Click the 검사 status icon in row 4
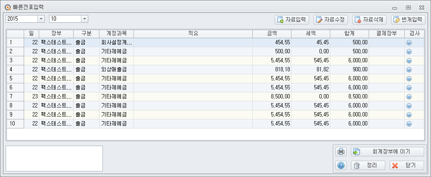431x177 pixels. (x=409, y=70)
